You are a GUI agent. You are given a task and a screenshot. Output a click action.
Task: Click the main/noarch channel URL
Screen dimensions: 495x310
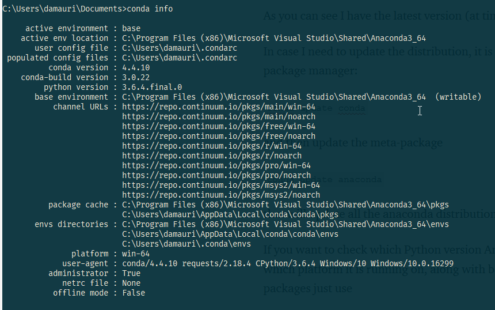coord(219,116)
